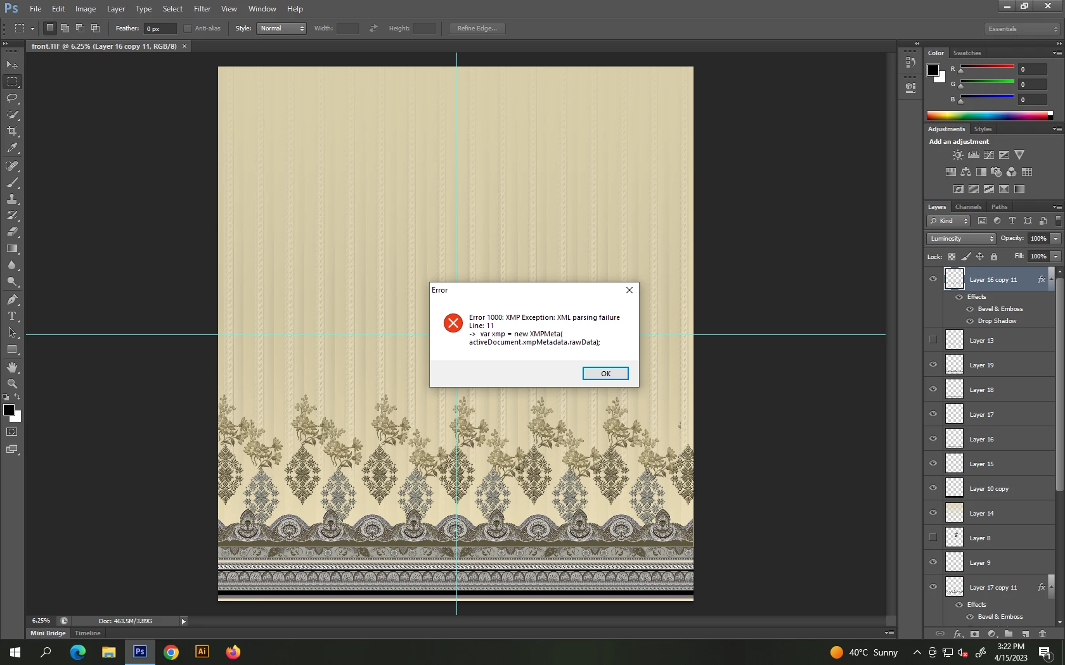Hide Layer 17 visibility eye
Image resolution: width=1065 pixels, height=665 pixels.
[x=933, y=414]
